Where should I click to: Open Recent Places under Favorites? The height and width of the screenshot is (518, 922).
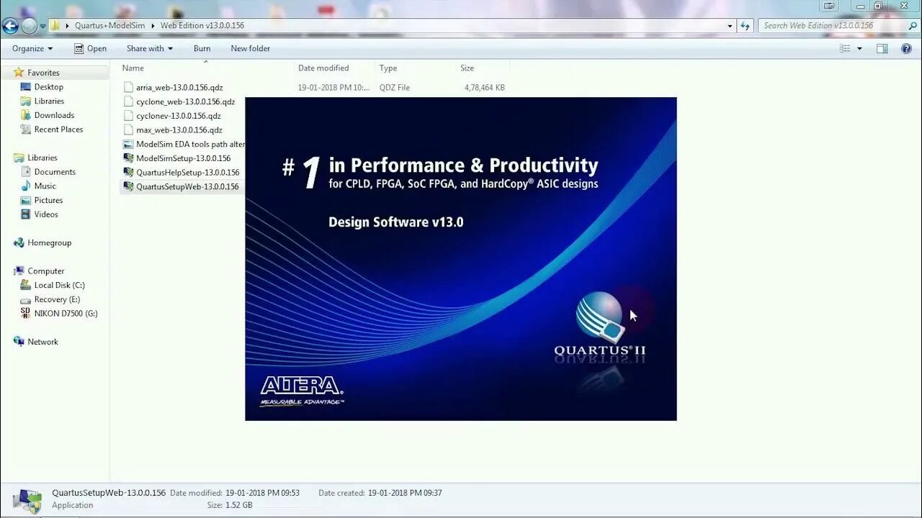[58, 129]
